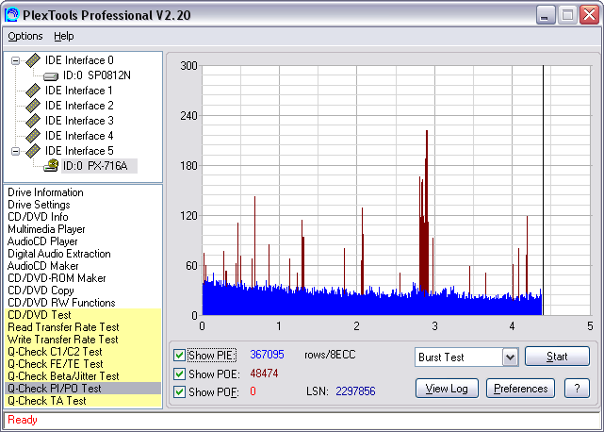The width and height of the screenshot is (604, 432).
Task: Click the black position marker line in graph
Action: (x=543, y=191)
